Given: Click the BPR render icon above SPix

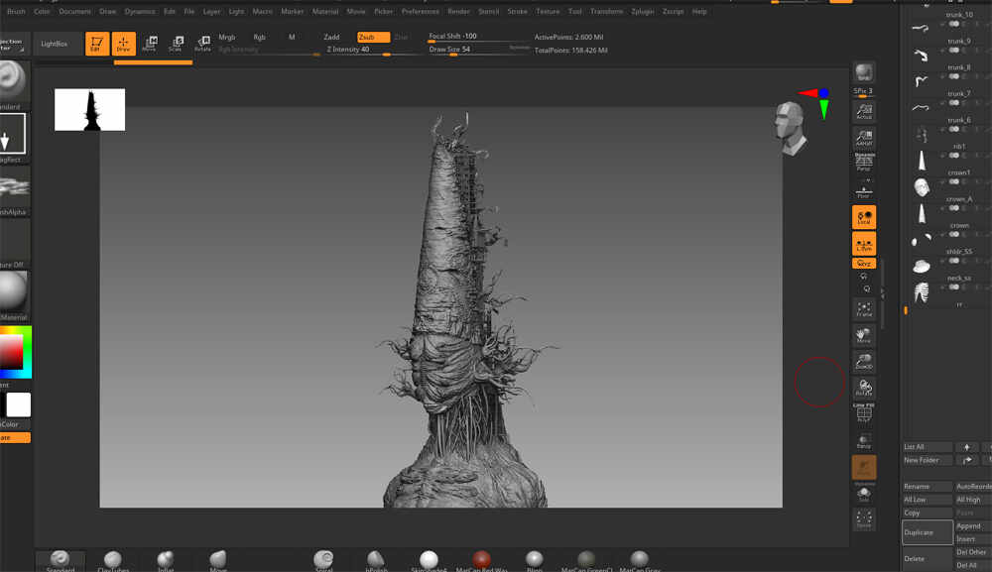Looking at the screenshot, I should coord(864,72).
